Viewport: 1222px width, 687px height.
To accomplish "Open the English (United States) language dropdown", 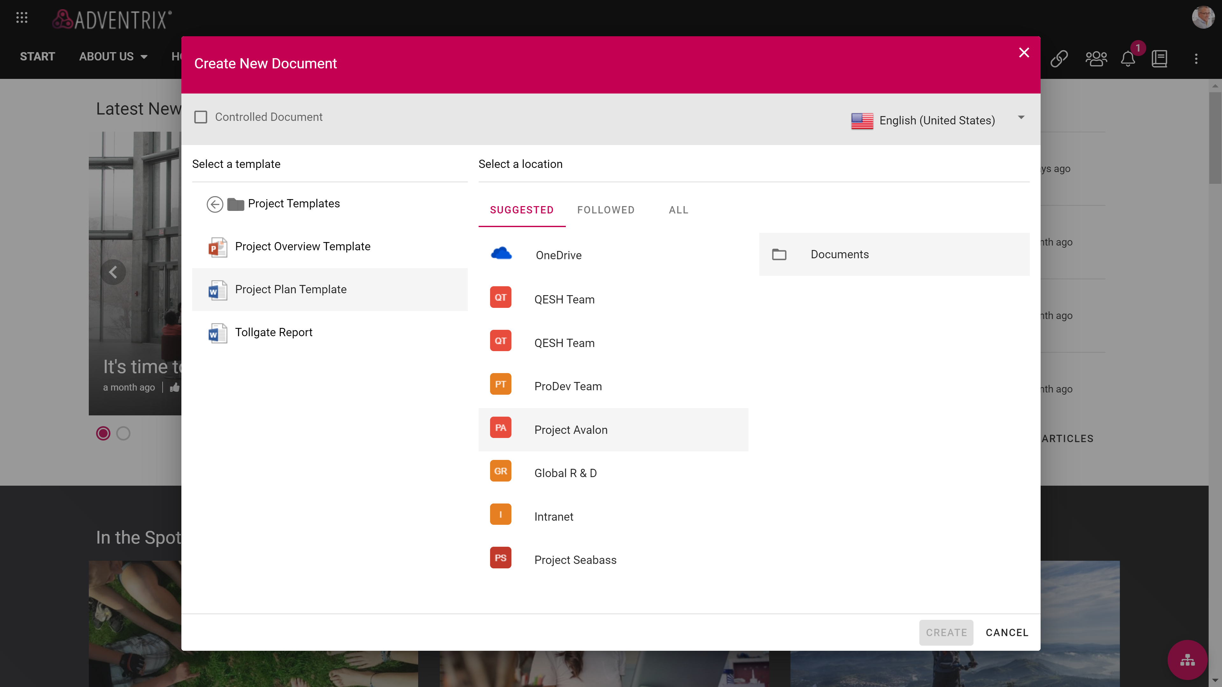I will point(938,121).
